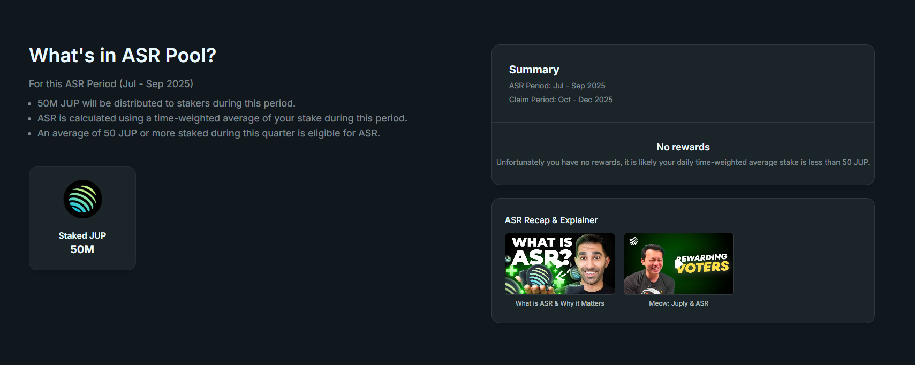Click Jupiter logo in Rewarding Voters thumbnail corner
Image resolution: width=915 pixels, height=365 pixels.
click(633, 241)
